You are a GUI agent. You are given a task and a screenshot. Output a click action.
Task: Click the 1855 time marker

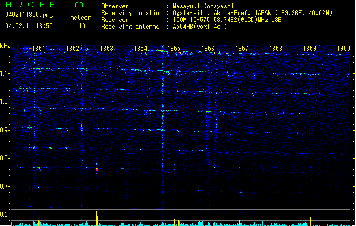174,49
